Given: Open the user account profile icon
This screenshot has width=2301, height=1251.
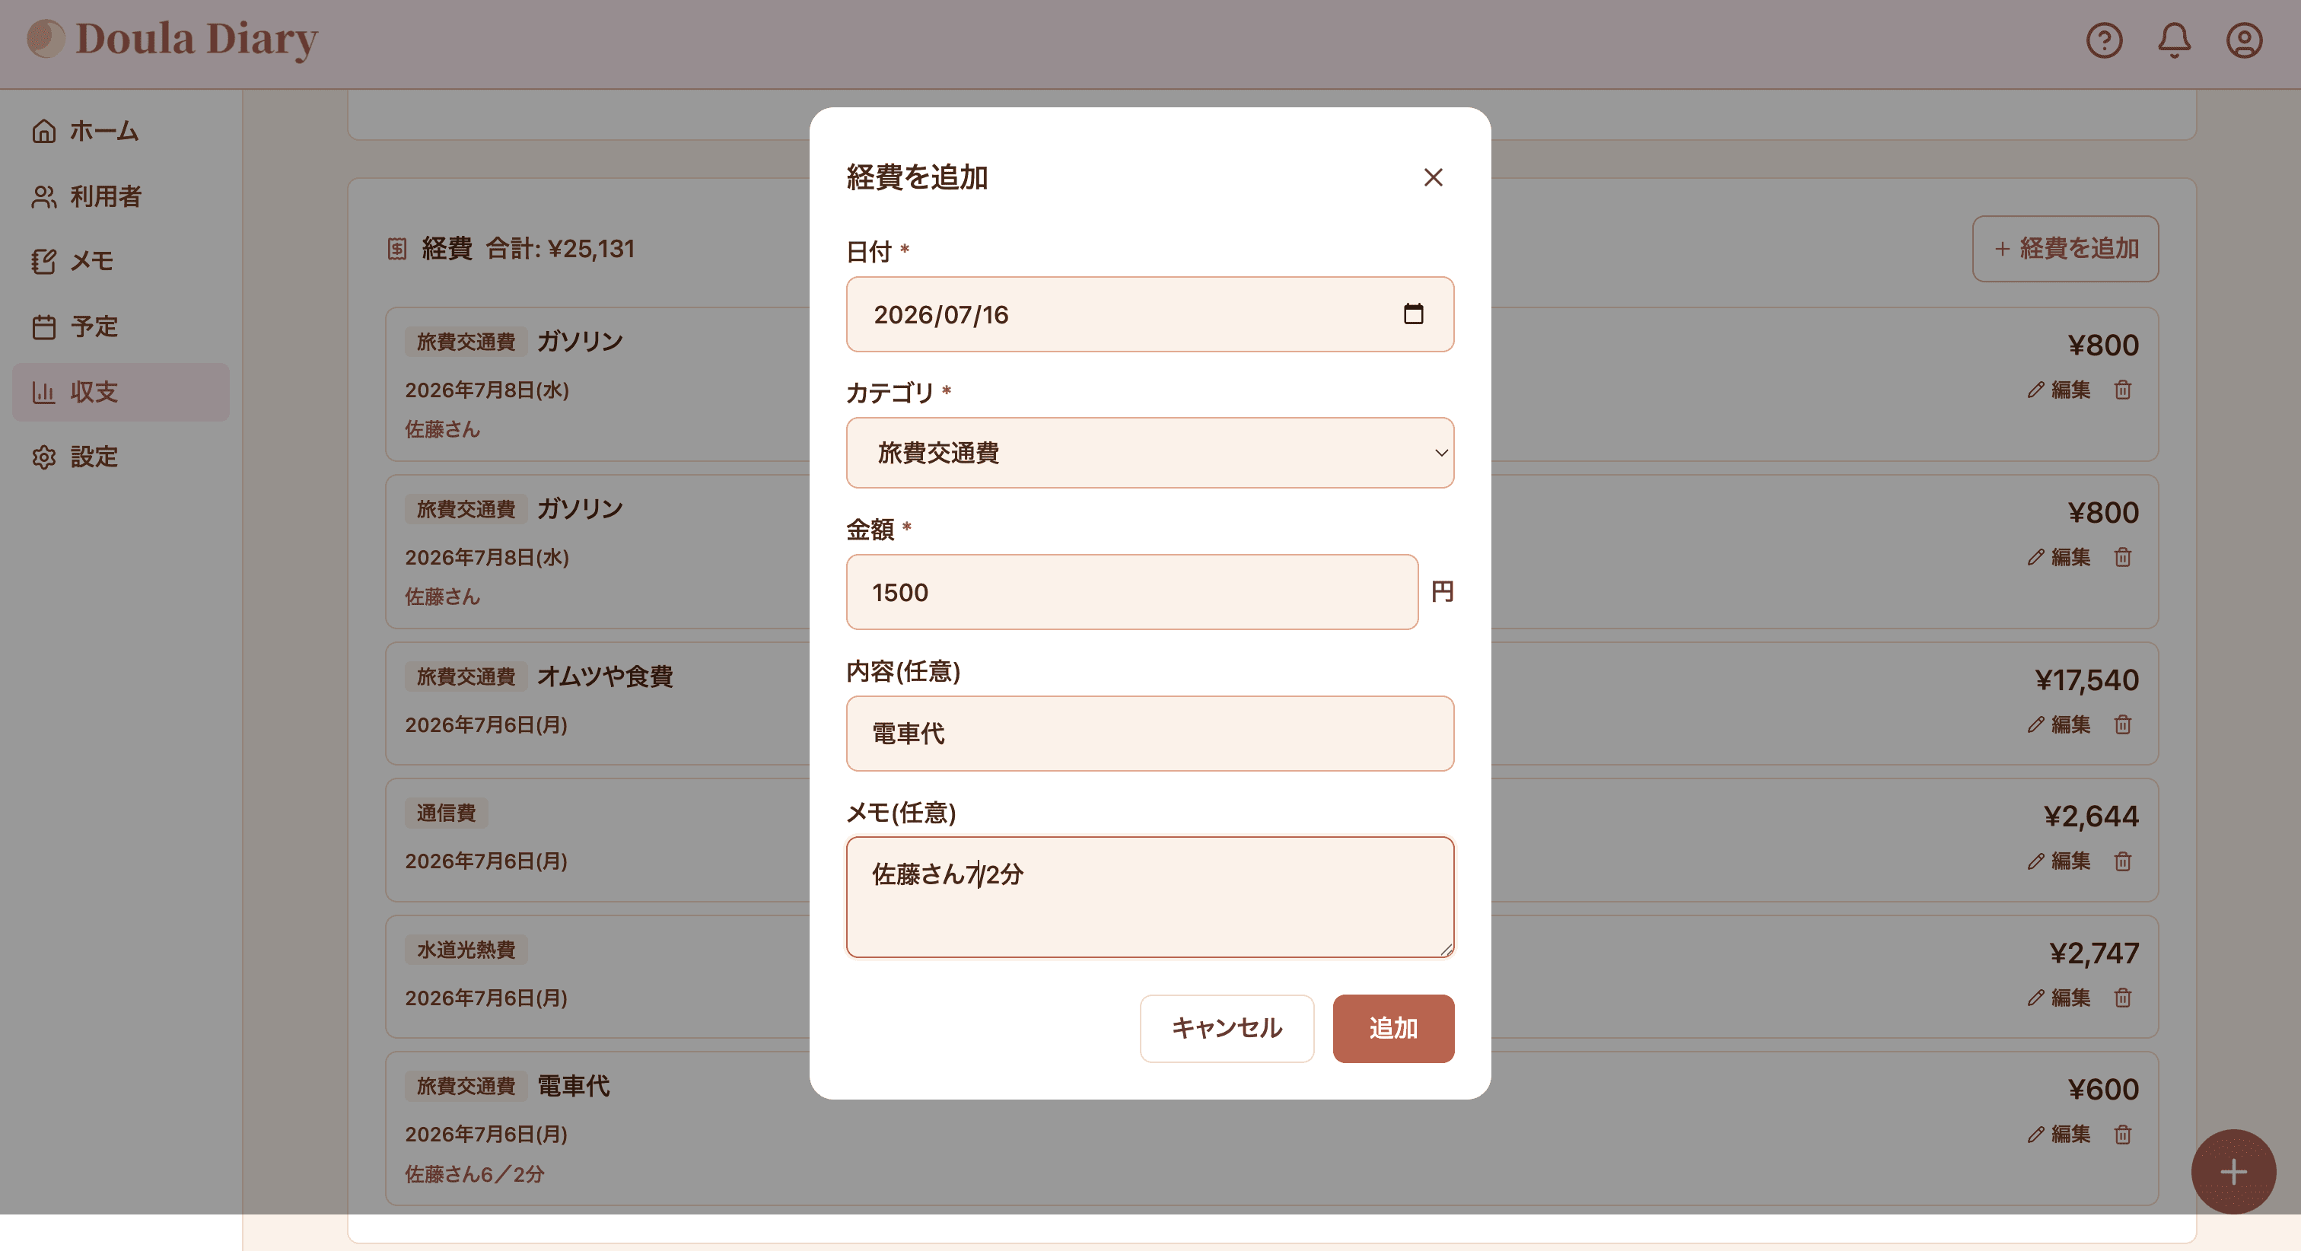Looking at the screenshot, I should [x=2244, y=40].
